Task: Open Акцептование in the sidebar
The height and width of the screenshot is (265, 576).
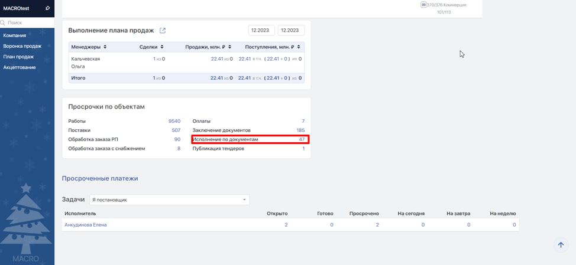Action: [x=20, y=67]
